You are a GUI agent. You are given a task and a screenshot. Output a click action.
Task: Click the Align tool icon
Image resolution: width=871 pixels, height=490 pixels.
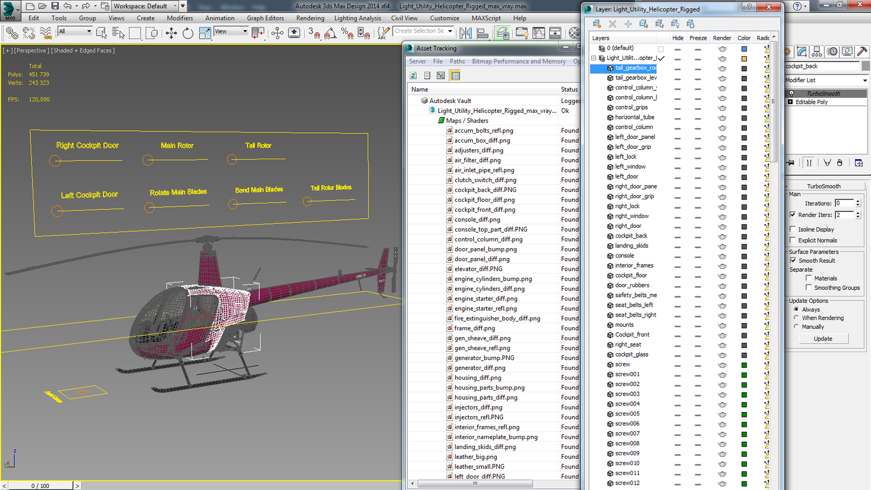coord(483,33)
